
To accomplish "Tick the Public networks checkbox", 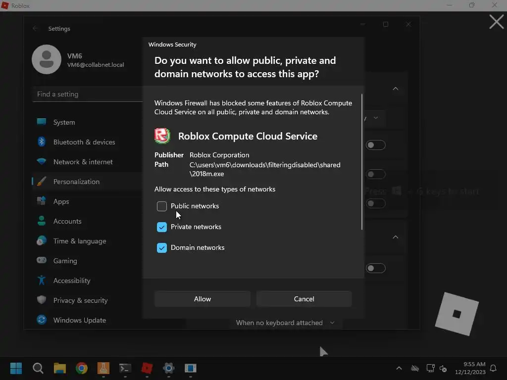I will point(162,206).
